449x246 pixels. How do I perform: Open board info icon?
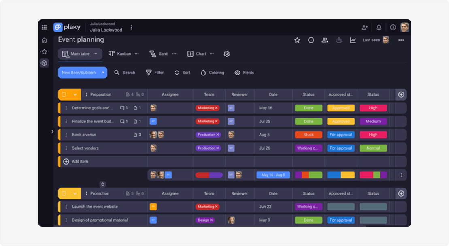point(311,40)
